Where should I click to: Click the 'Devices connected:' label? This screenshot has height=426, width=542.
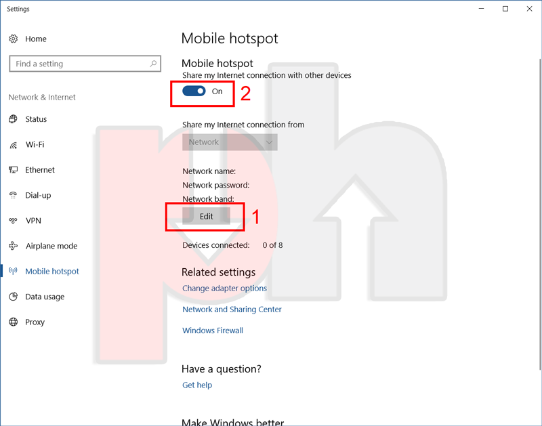pos(216,245)
